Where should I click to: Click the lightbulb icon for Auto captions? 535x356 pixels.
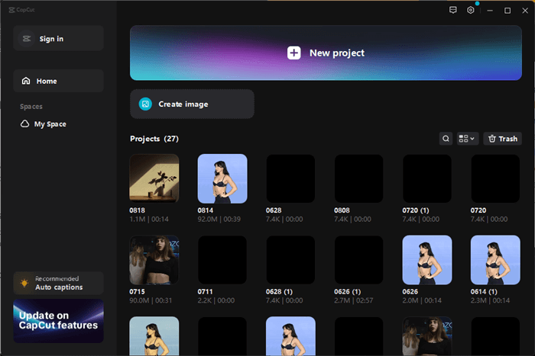(x=24, y=283)
